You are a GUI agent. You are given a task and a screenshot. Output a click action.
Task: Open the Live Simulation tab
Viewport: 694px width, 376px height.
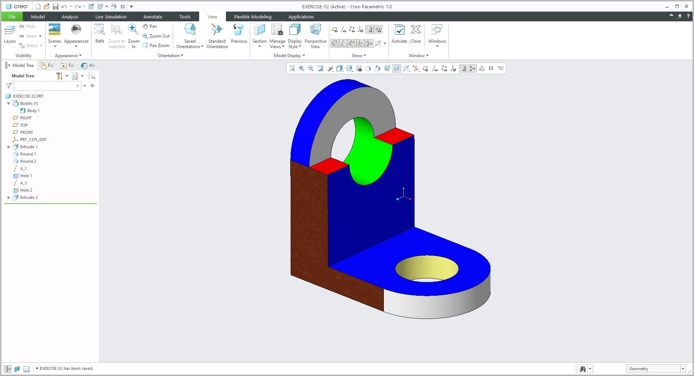(x=111, y=17)
